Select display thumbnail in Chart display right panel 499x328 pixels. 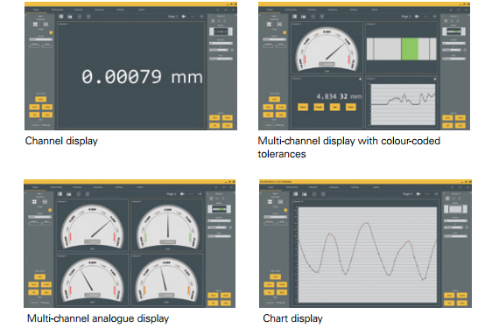point(455,209)
